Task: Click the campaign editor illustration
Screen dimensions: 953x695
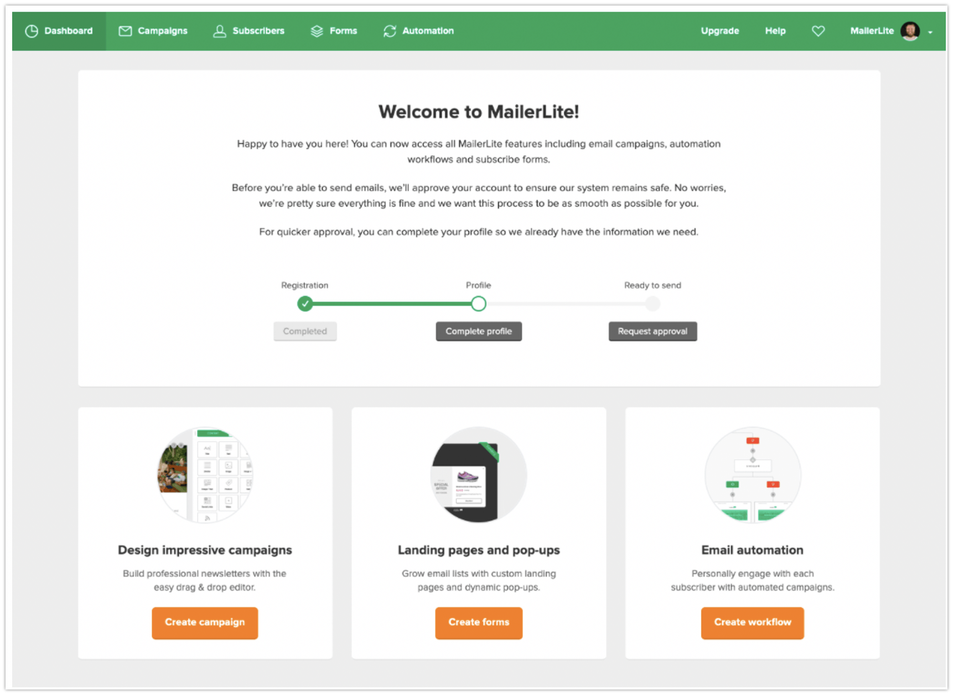Action: point(205,475)
